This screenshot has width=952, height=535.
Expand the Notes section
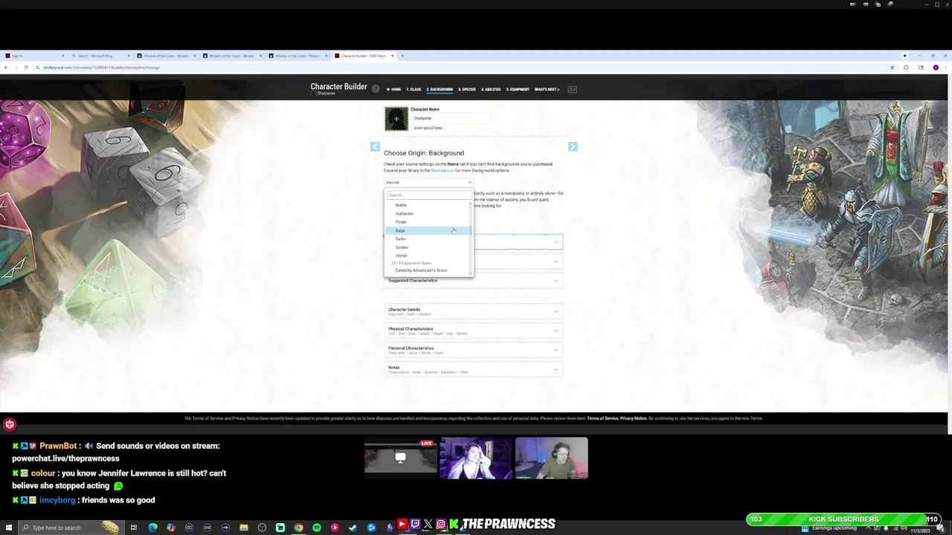[473, 369]
